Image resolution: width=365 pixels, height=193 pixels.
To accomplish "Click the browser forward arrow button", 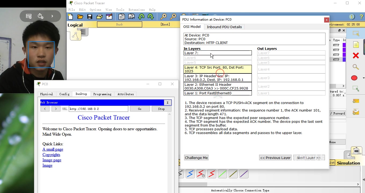I will tap(56, 109).
